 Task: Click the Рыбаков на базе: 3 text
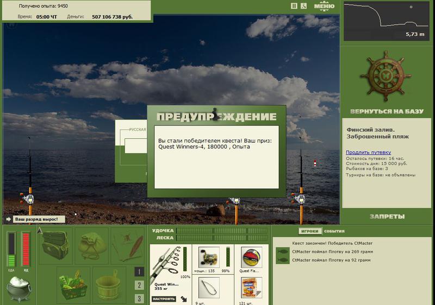[x=366, y=169]
